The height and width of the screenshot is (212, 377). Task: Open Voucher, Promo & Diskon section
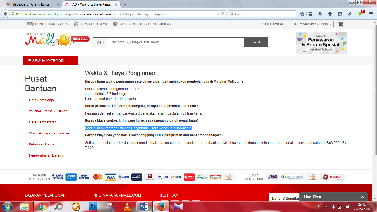point(48,111)
